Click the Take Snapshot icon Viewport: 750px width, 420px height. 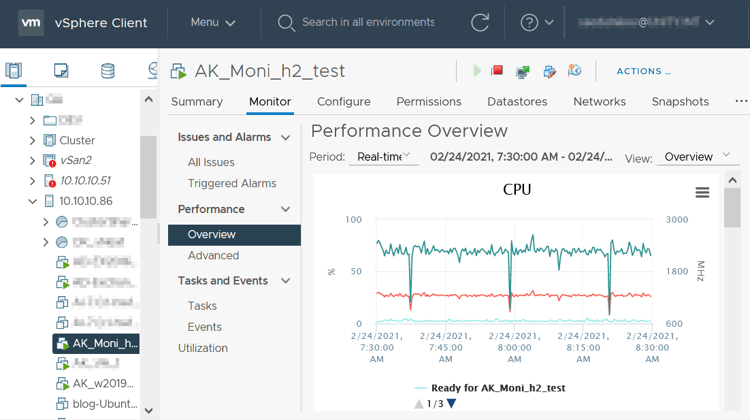[x=574, y=71]
